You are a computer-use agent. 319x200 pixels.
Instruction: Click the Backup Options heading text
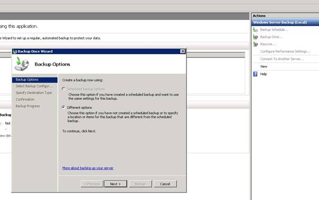[x=52, y=64]
